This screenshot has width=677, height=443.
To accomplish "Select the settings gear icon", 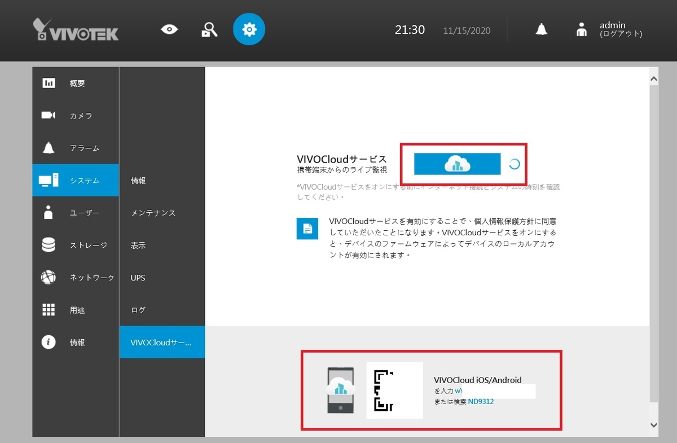I will (249, 29).
